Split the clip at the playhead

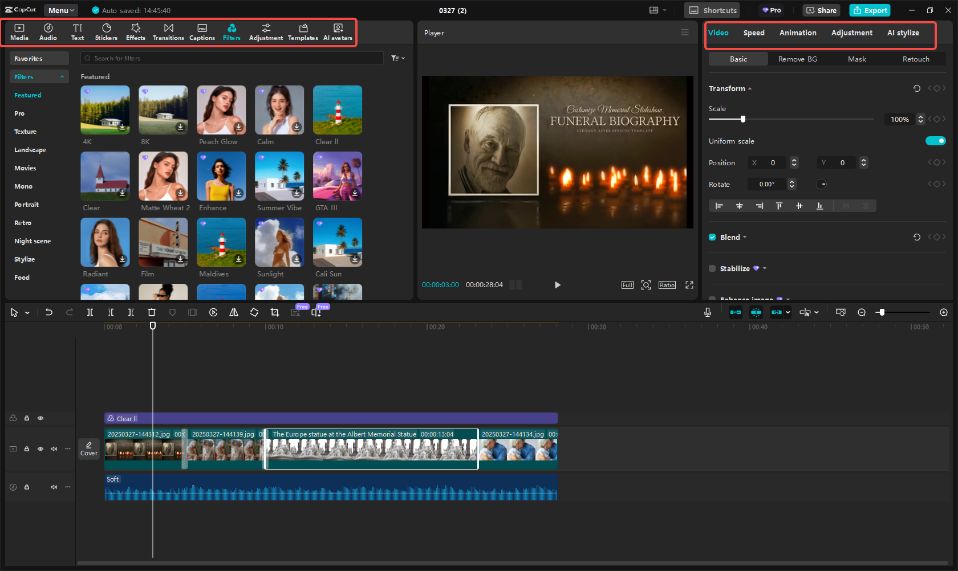click(x=90, y=312)
